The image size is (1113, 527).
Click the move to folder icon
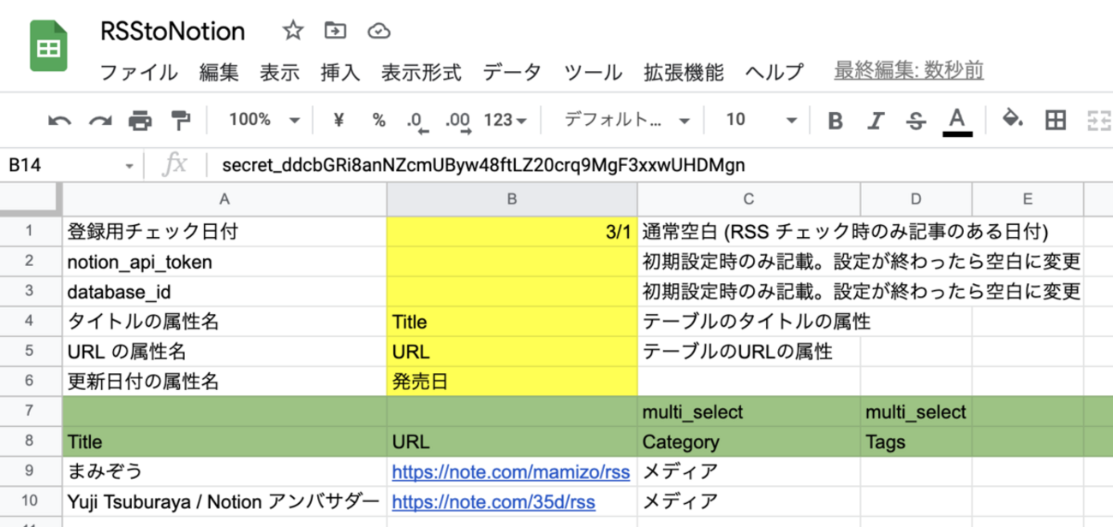tap(335, 32)
